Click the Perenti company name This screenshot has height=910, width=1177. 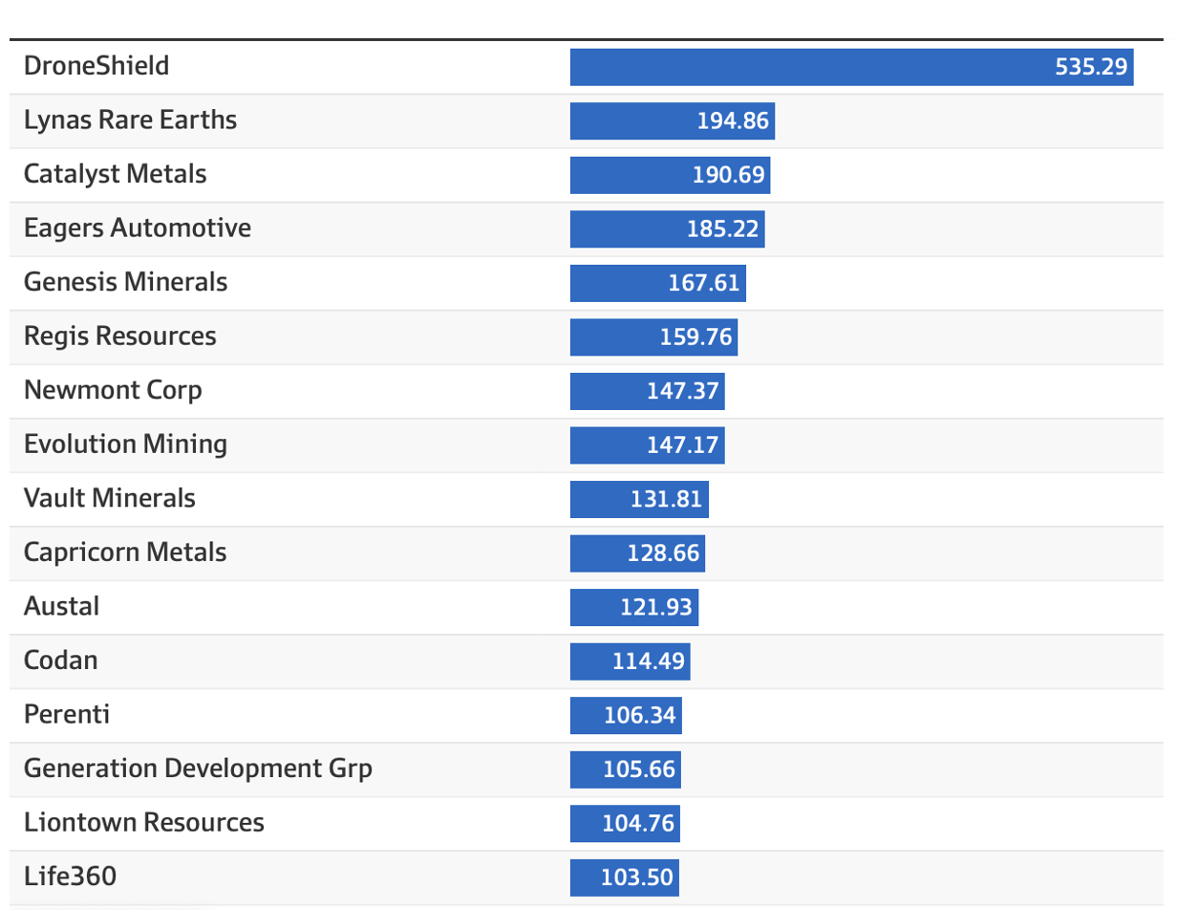pyautogui.click(x=67, y=714)
